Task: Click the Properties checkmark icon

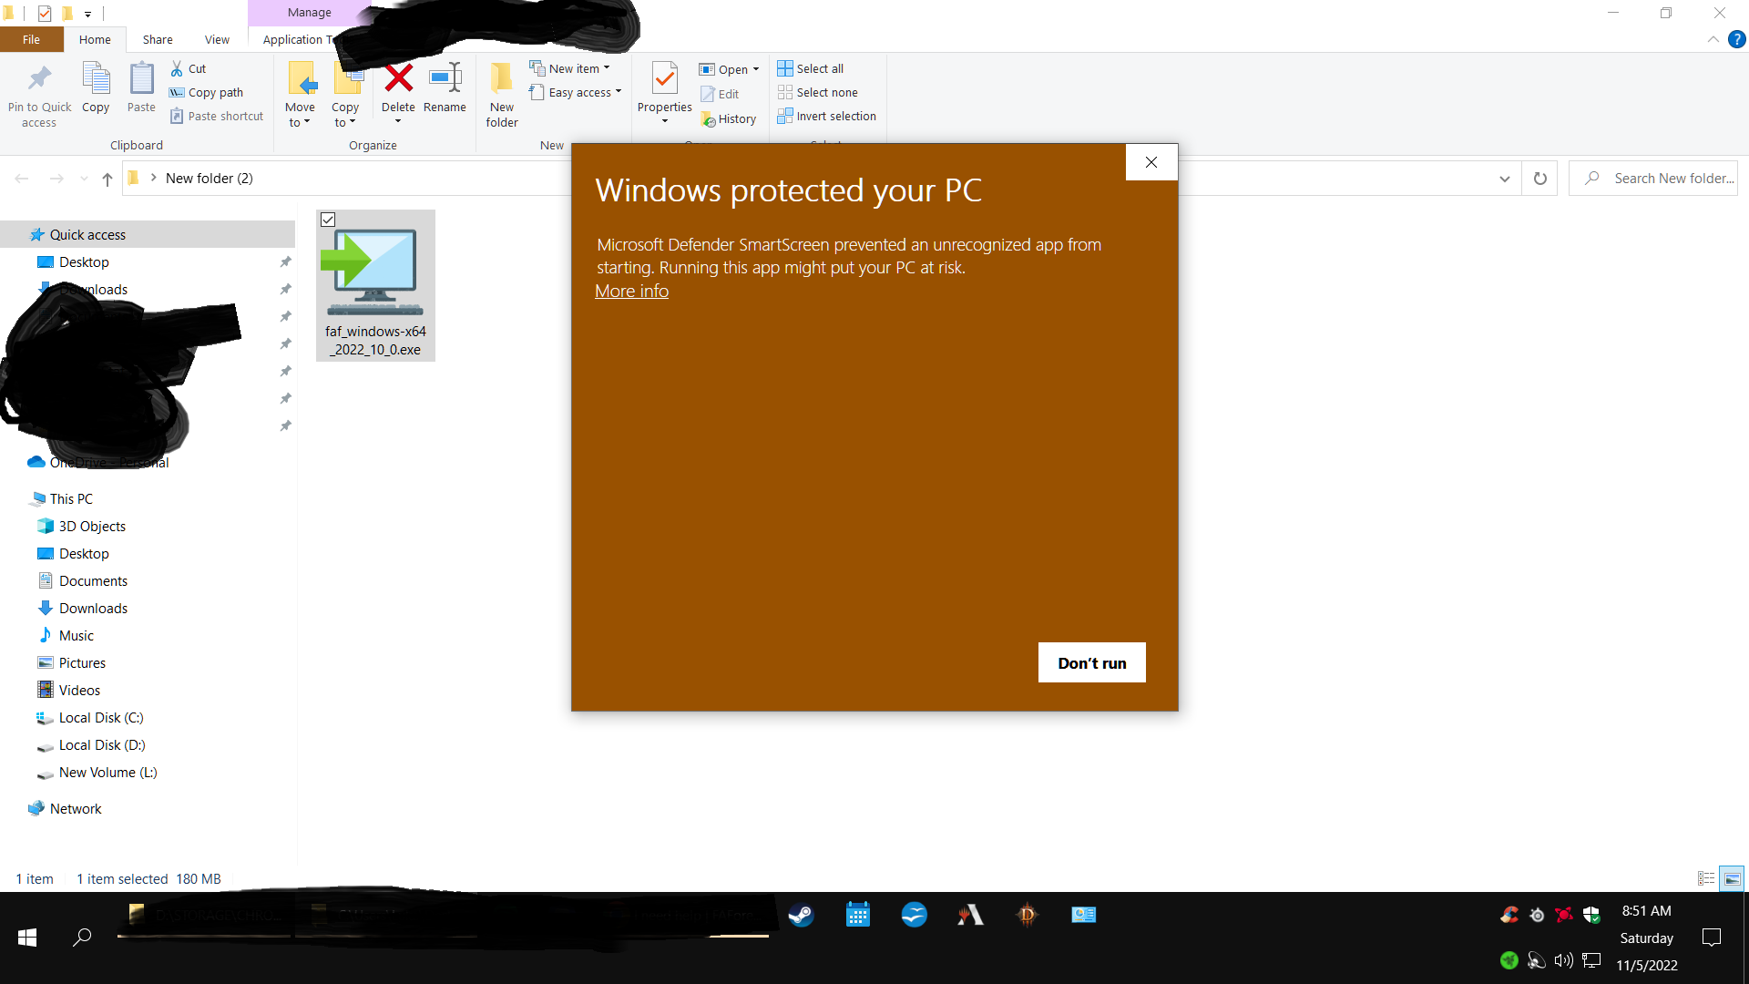Action: click(x=665, y=79)
